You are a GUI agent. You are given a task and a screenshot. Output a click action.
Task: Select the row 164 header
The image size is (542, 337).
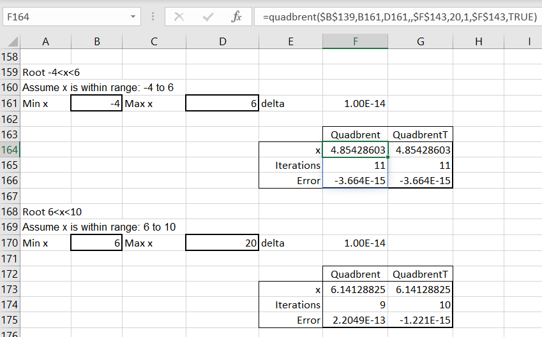pos(10,150)
